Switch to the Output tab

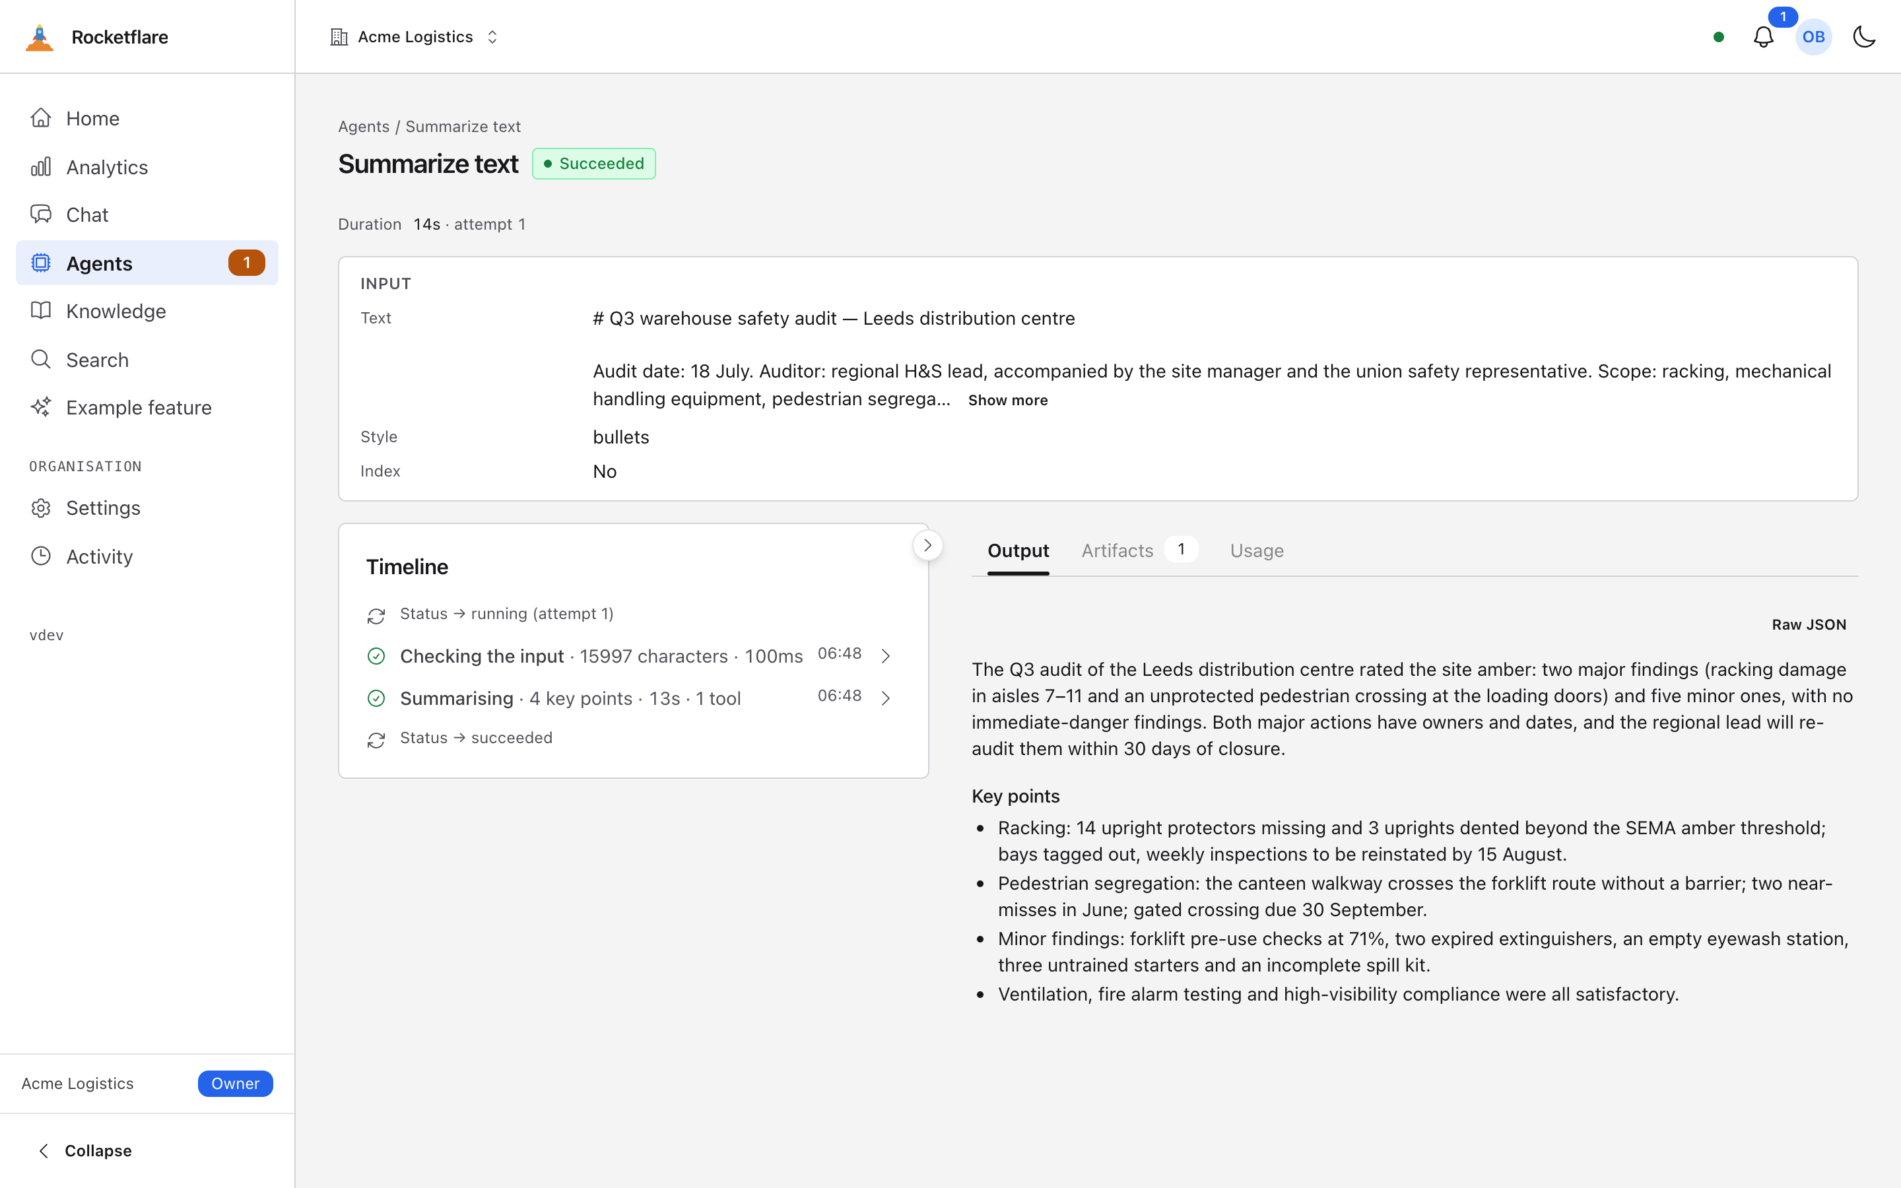(x=1018, y=551)
